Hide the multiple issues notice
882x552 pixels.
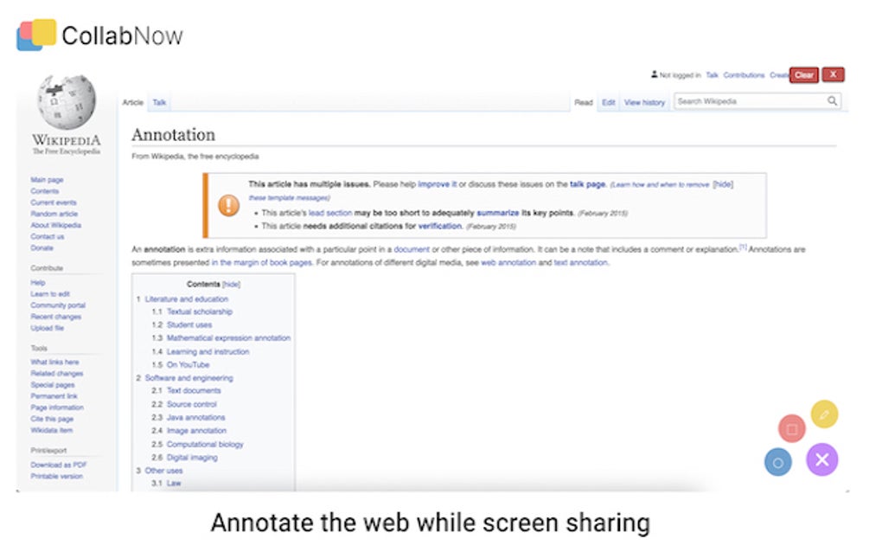pos(723,183)
